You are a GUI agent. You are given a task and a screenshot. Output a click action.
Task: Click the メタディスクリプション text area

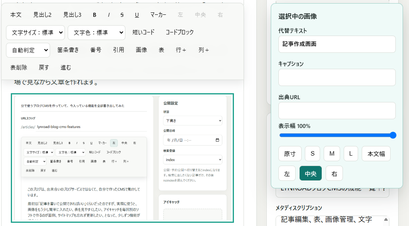tap(332, 221)
